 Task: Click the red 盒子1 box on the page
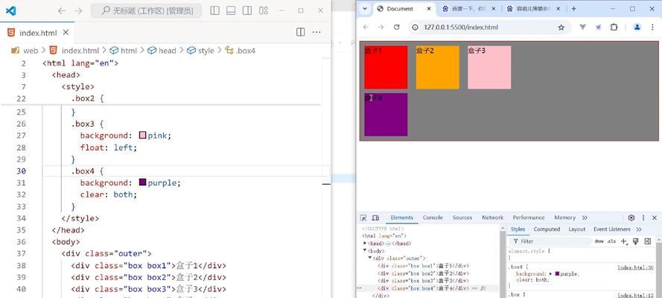pos(386,68)
